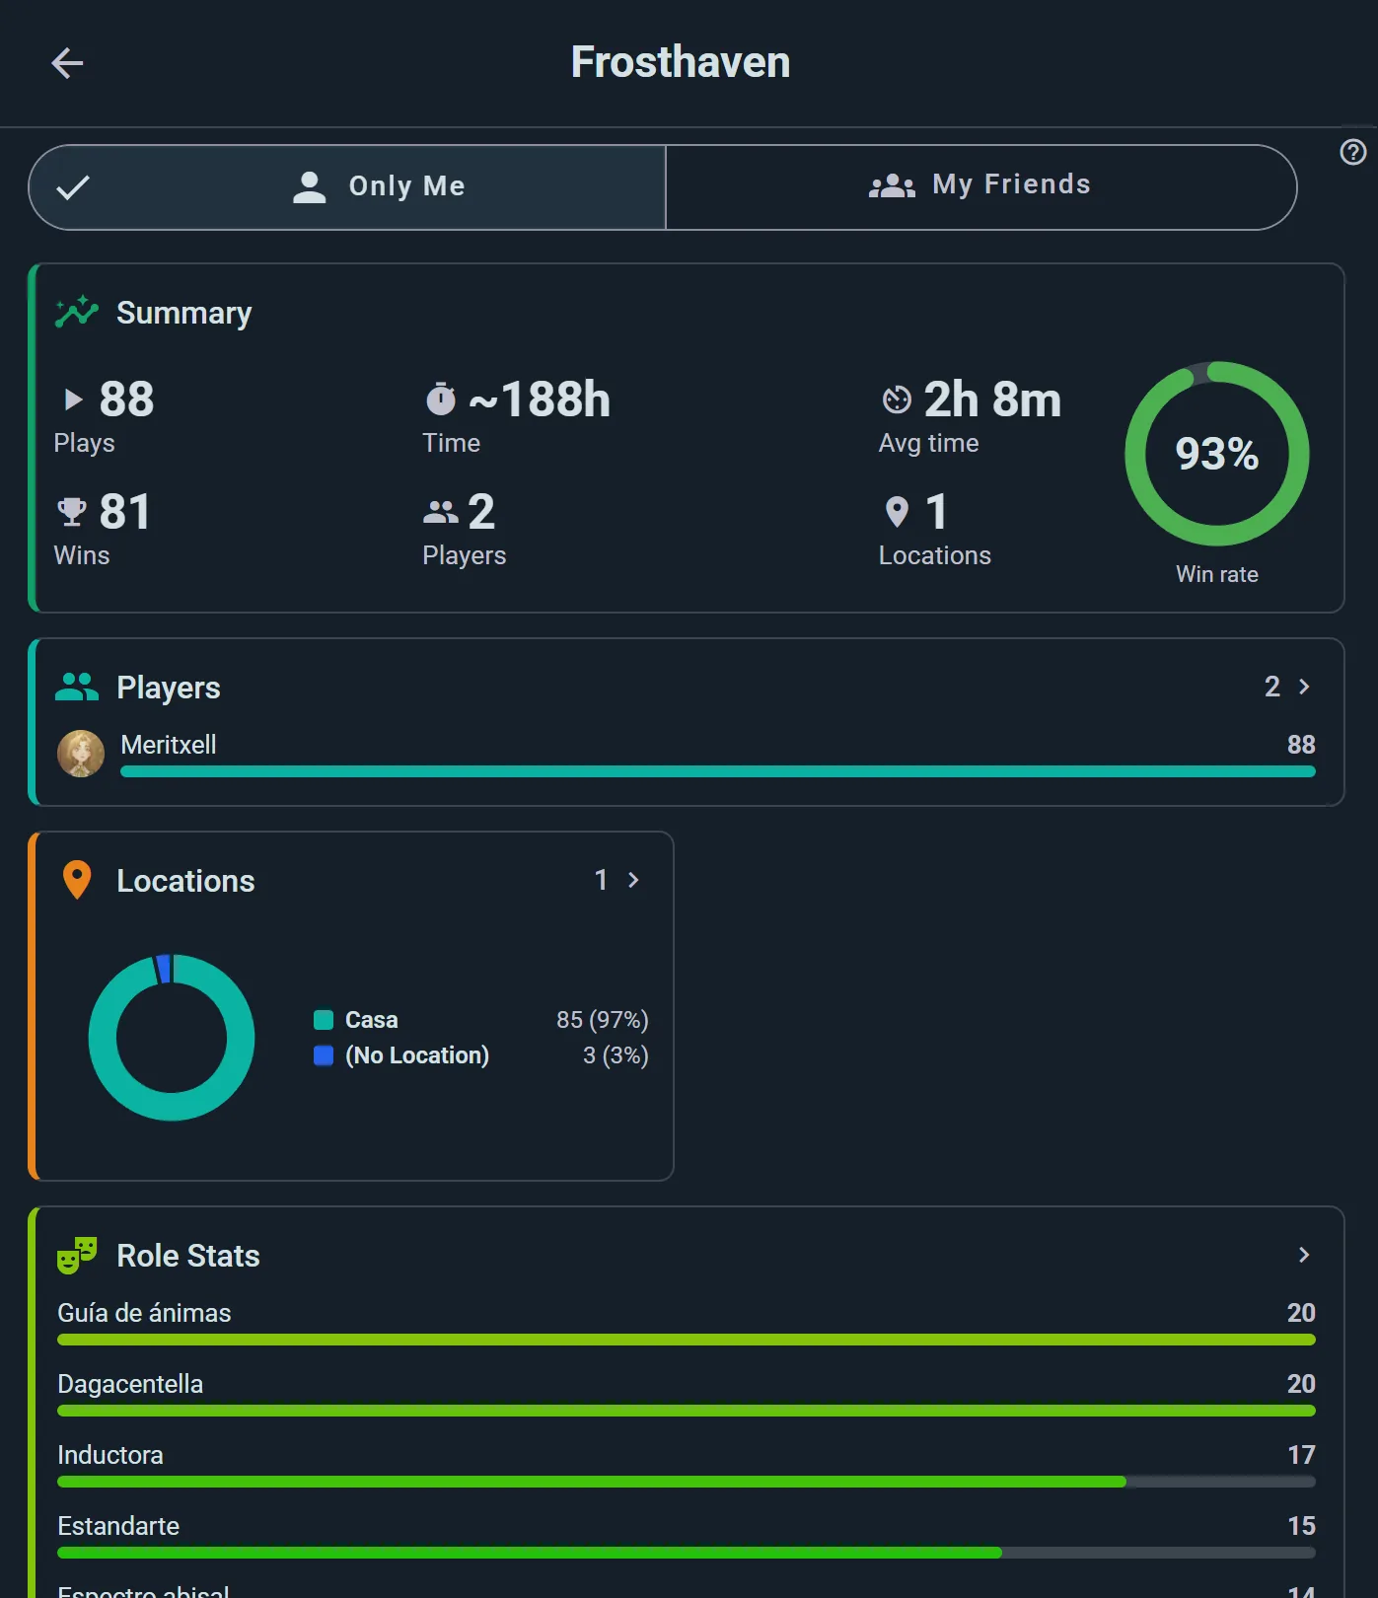Click the Casa location label

click(x=372, y=1020)
